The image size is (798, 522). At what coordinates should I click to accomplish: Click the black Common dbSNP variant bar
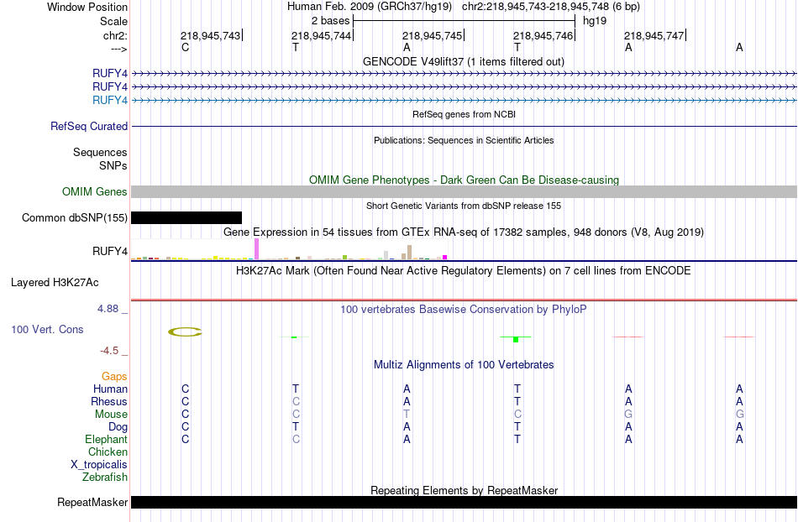click(x=186, y=217)
